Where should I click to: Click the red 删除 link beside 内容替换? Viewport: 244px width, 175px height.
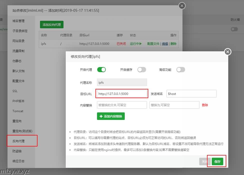click(205, 105)
